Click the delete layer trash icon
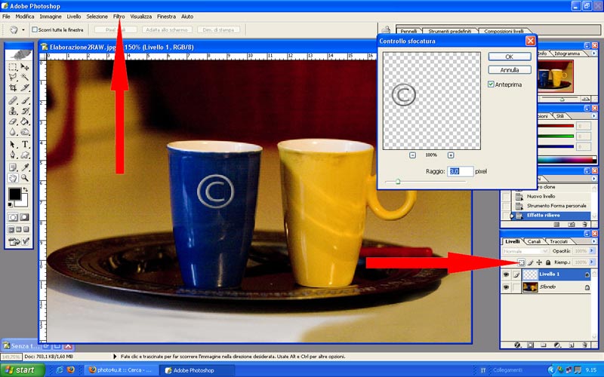Viewport: 604px width, 377px height. (x=586, y=345)
